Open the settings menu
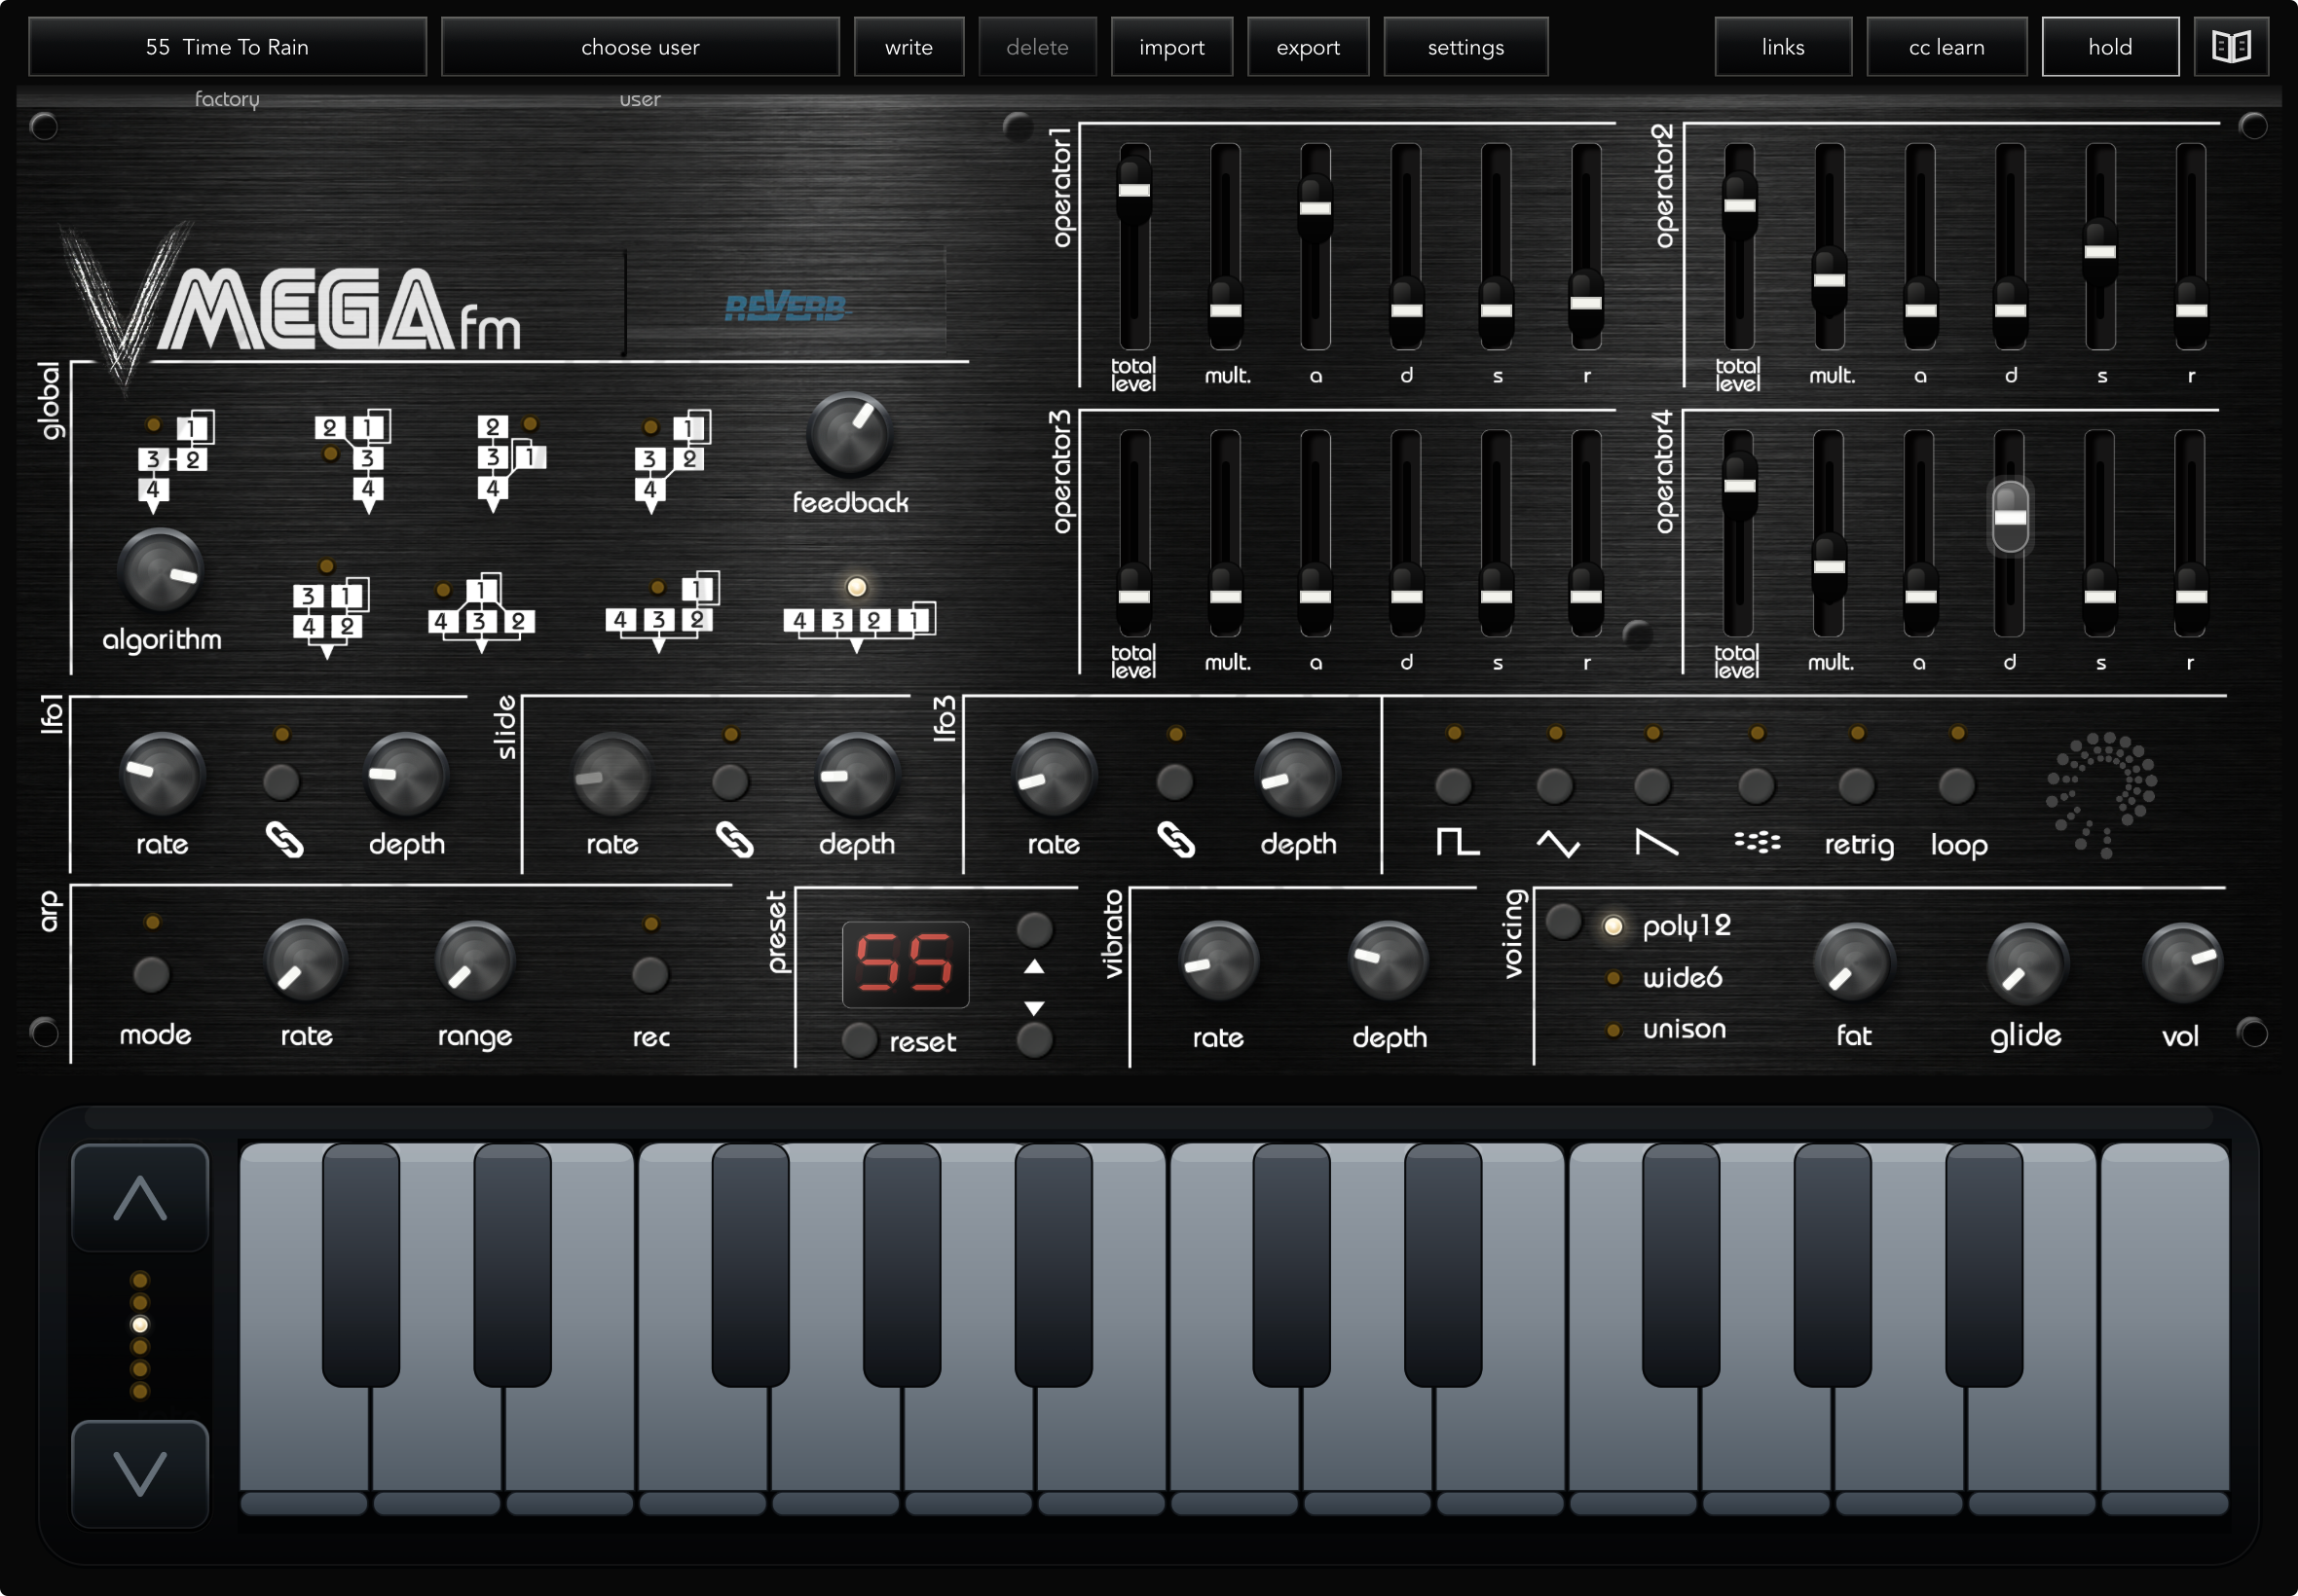This screenshot has height=1596, width=2298. point(1465,47)
